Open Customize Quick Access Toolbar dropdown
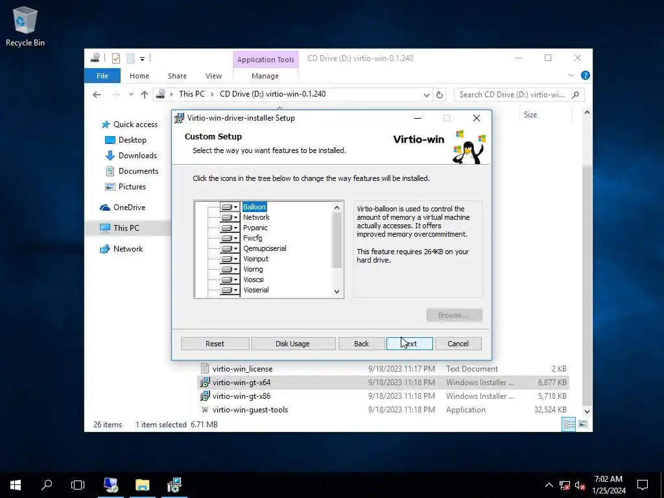The image size is (664, 498). pos(142,59)
